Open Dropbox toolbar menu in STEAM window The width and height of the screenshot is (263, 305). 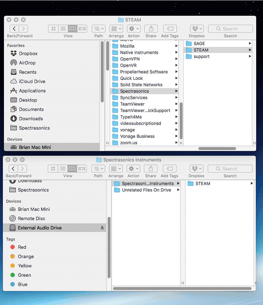point(197,29)
